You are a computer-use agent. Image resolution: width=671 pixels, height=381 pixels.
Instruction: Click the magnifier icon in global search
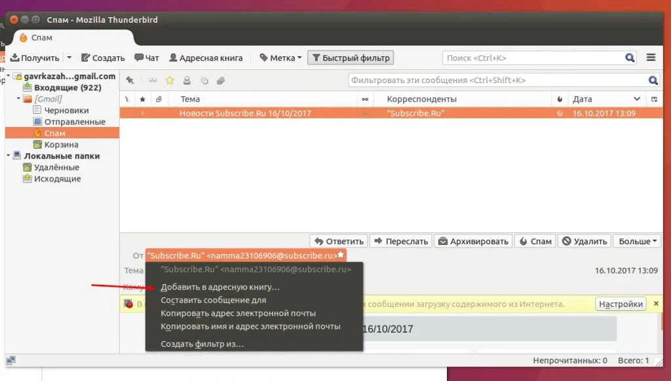(630, 58)
